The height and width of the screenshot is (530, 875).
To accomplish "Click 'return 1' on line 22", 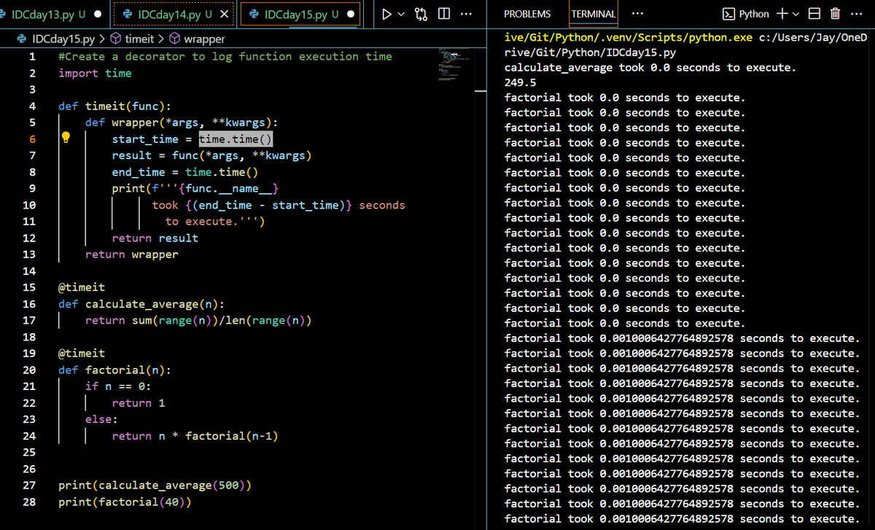I will tap(139, 403).
